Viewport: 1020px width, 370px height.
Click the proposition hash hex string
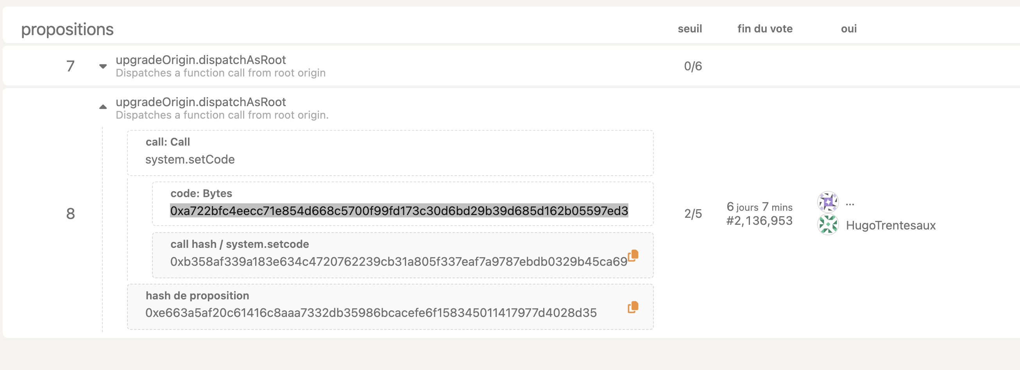point(370,313)
